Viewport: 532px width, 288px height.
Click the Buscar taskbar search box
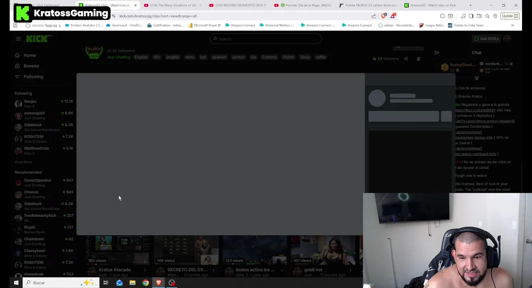[x=60, y=283]
